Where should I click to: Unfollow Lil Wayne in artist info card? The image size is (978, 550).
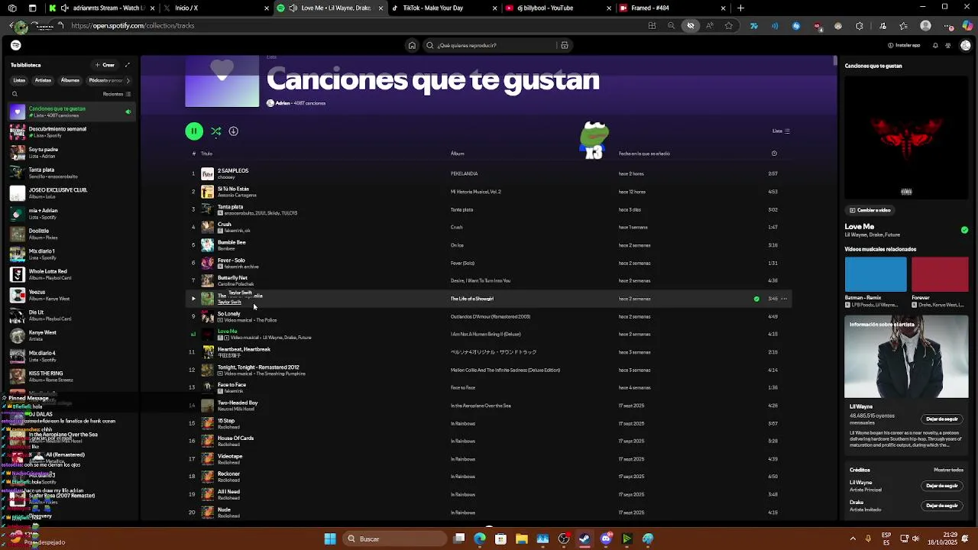[941, 419]
